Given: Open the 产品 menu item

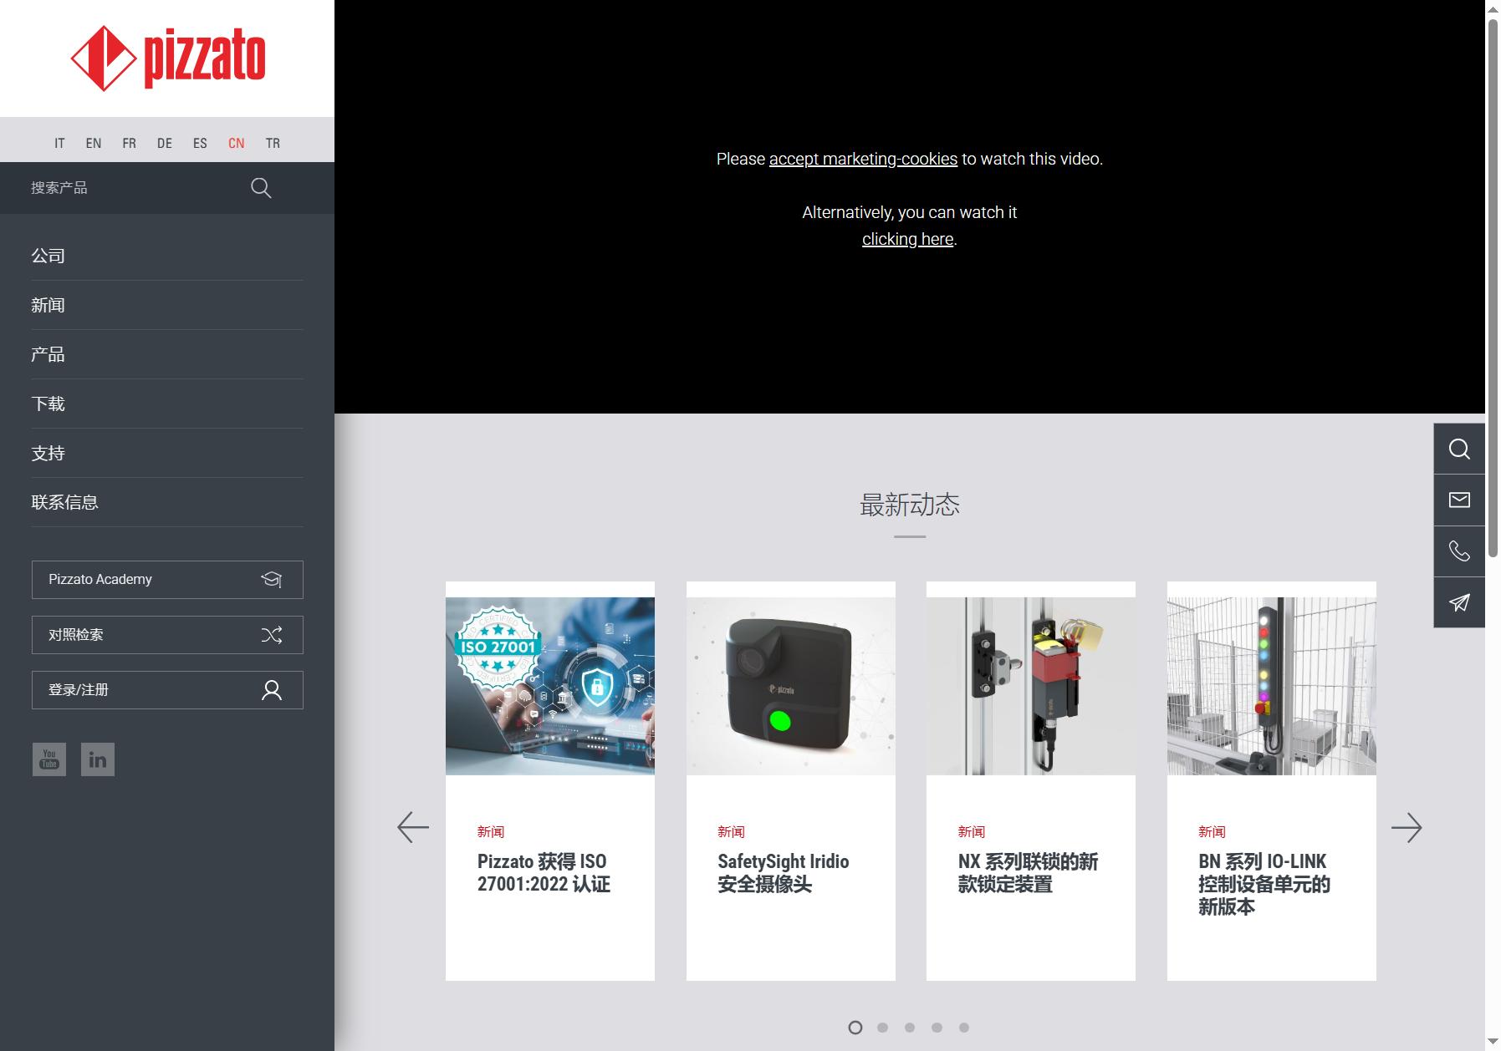Looking at the screenshot, I should coord(167,355).
